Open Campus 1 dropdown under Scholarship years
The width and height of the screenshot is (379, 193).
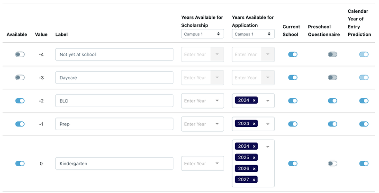(x=202, y=34)
